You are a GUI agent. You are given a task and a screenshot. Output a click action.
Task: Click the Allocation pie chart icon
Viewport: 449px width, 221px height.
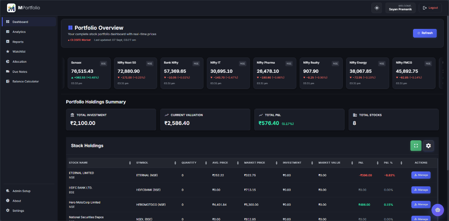pos(8,61)
